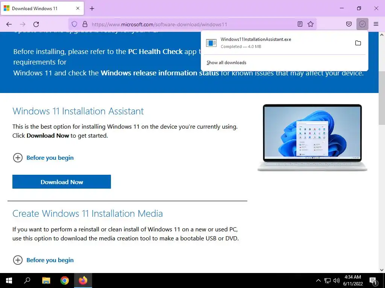Open the Windows Start menu
Viewport: 385px width, 288px height.
pyautogui.click(x=9, y=280)
